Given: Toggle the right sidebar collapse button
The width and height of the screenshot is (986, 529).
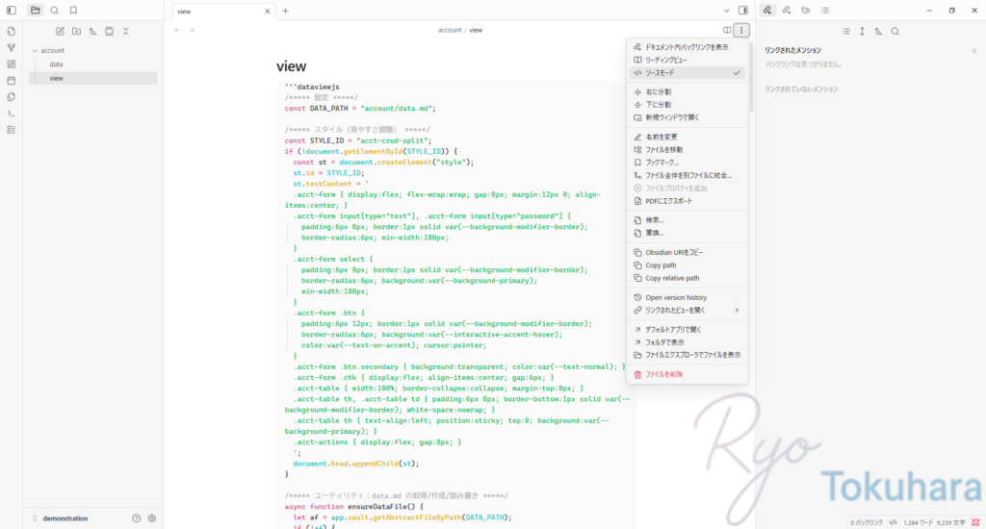Looking at the screenshot, I should (742, 11).
